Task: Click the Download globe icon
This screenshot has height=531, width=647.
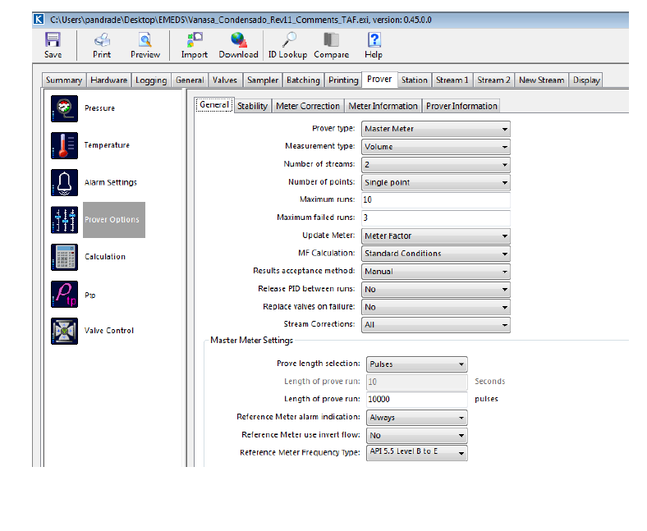Action: pyautogui.click(x=238, y=40)
